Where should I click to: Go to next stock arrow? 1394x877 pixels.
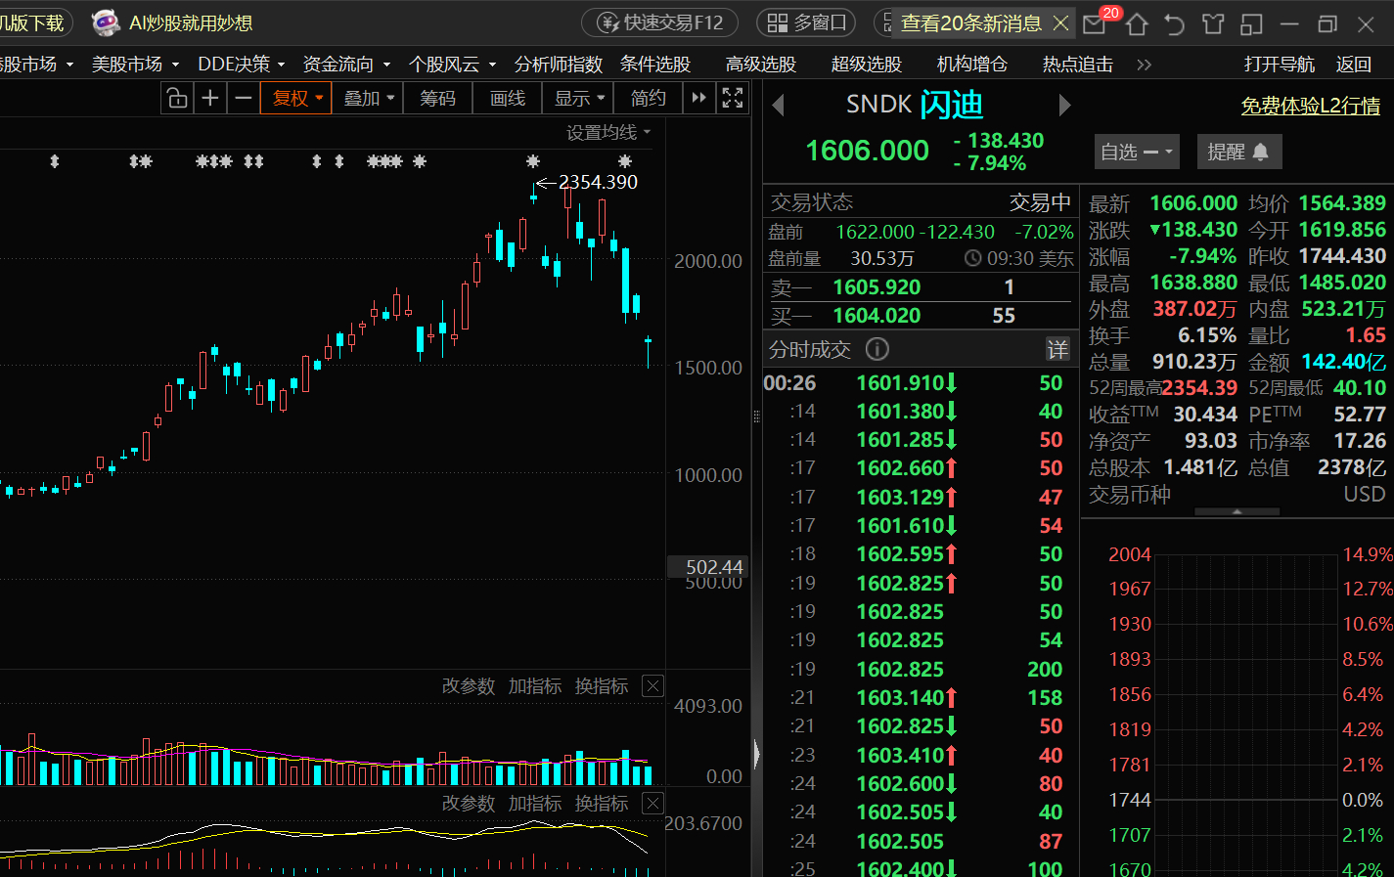(x=1064, y=105)
